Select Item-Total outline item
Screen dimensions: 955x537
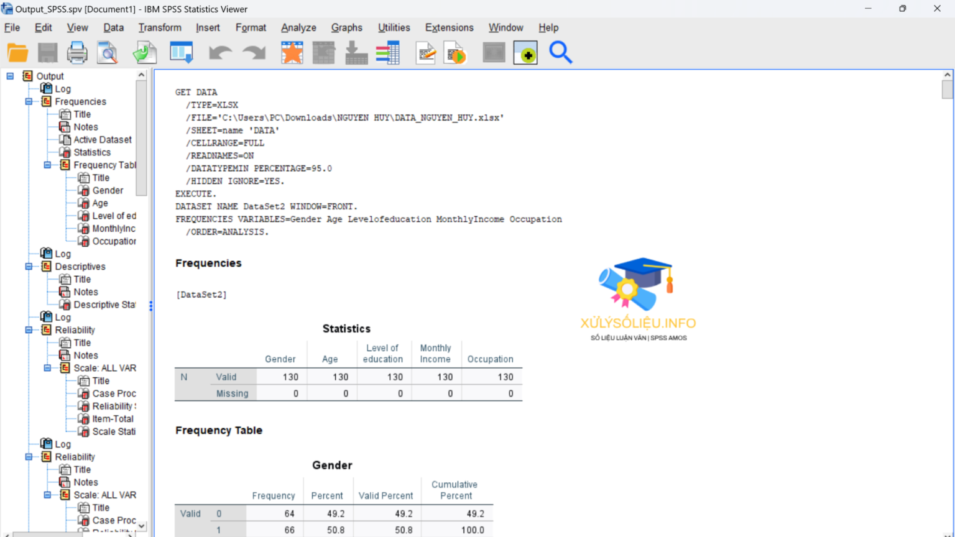pyautogui.click(x=113, y=419)
